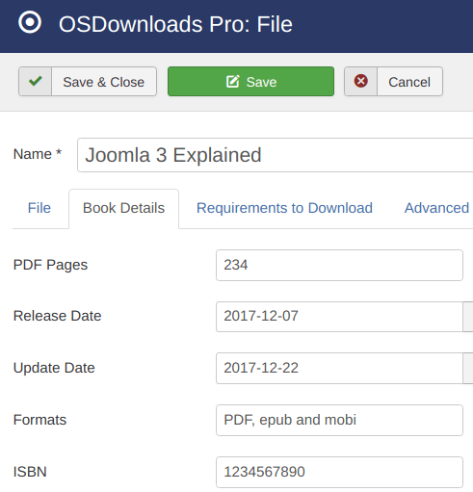473x492 pixels.
Task: Click the Save & Close button label
Action: click(104, 82)
